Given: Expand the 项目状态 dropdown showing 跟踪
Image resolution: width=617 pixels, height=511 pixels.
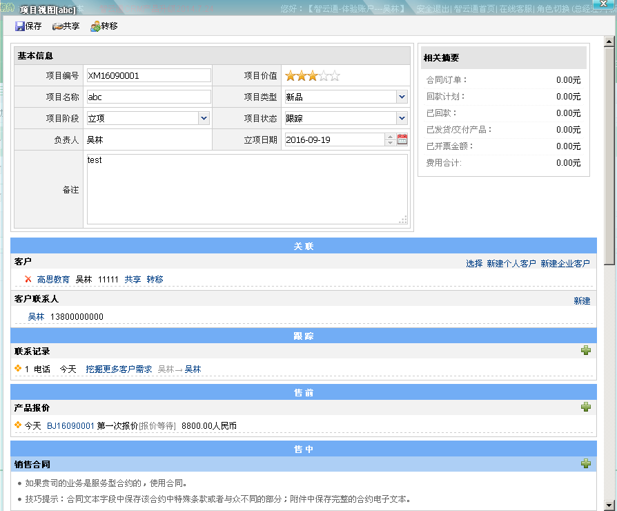Looking at the screenshot, I should [x=402, y=118].
